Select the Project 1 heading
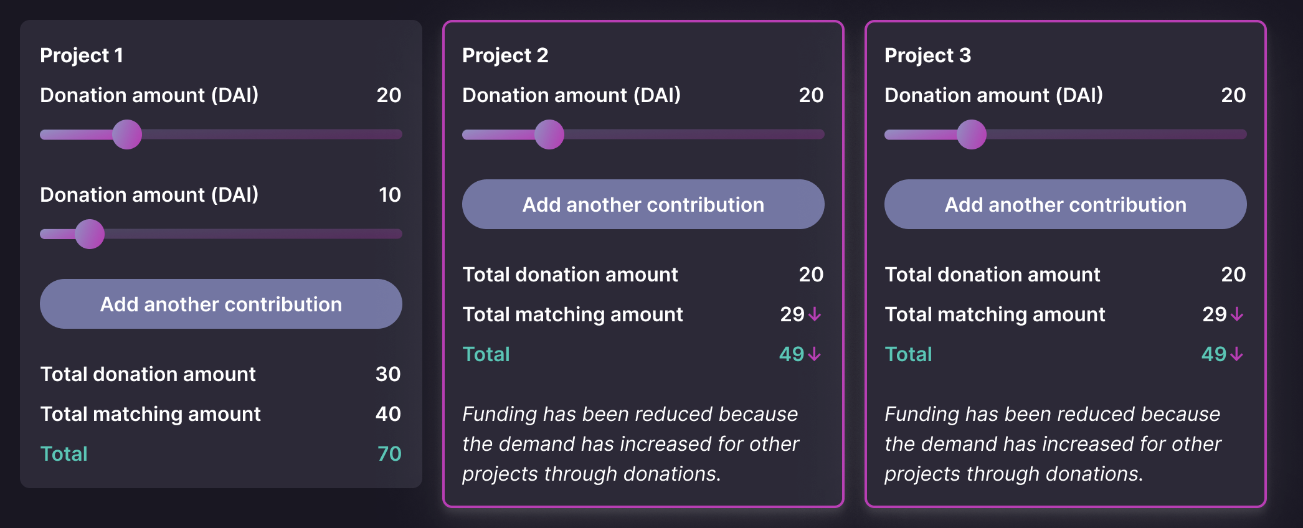This screenshot has width=1303, height=528. coord(81,55)
